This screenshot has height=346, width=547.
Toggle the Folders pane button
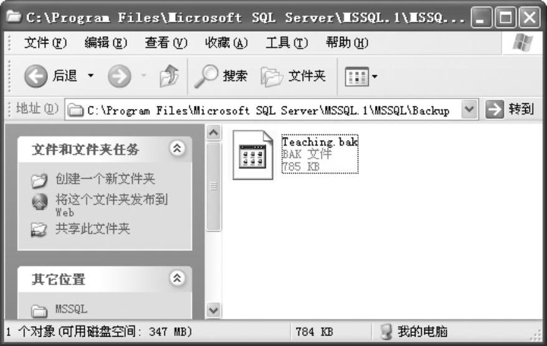pyautogui.click(x=293, y=76)
